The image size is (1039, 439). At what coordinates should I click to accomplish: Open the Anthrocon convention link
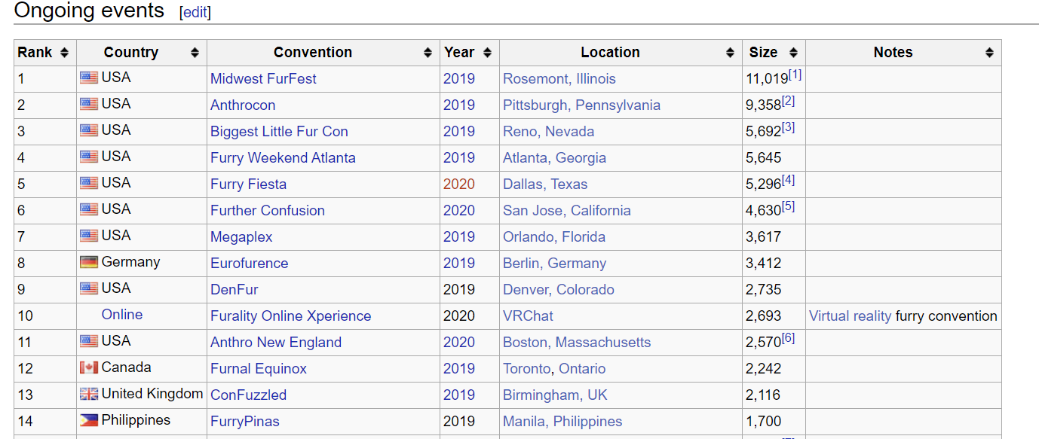[243, 105]
